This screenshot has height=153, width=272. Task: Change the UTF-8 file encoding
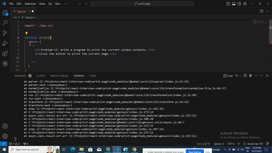[231, 144]
